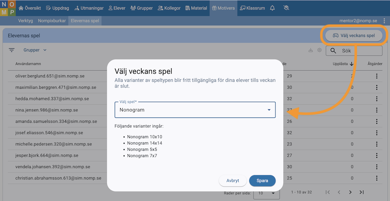390x201 pixels.
Task: Jump to last page of results
Action: [362, 192]
